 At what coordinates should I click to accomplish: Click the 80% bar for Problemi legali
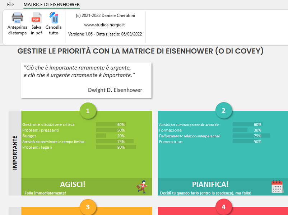click(116, 147)
